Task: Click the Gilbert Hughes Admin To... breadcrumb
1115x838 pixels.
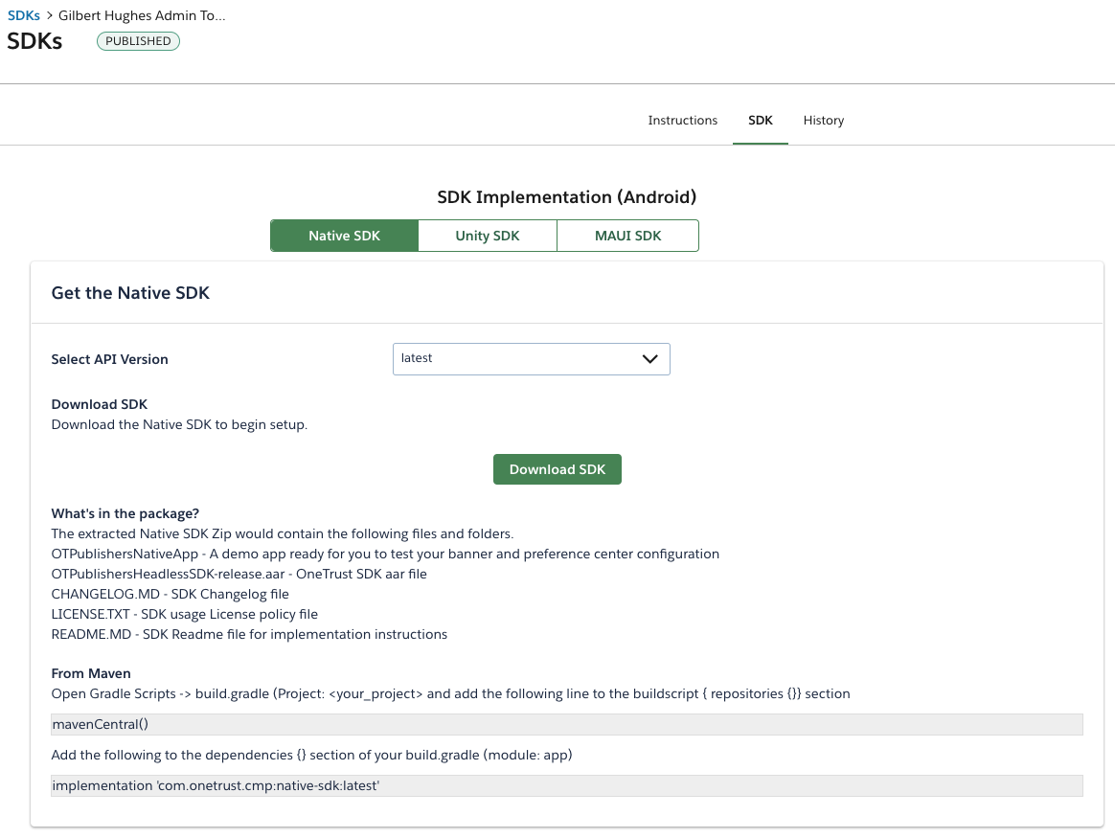Action: (x=142, y=15)
